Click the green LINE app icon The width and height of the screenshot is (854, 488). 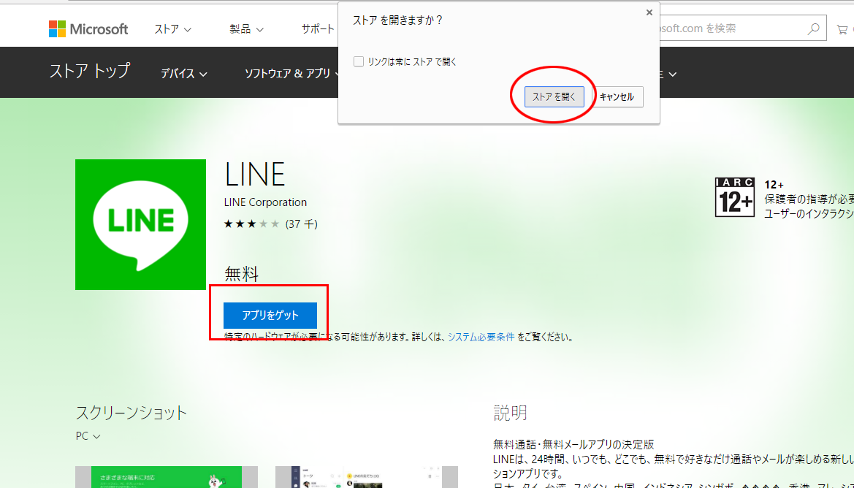(140, 224)
